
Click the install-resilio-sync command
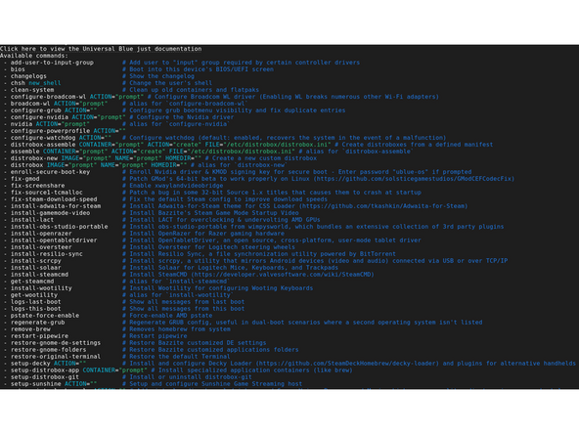point(47,253)
